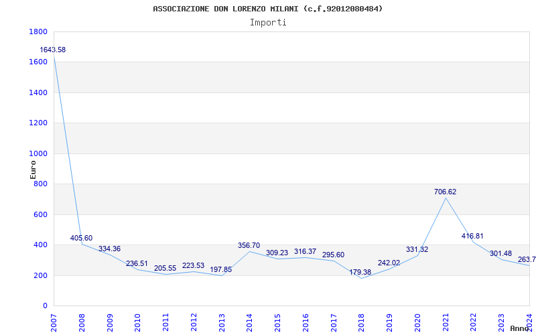This screenshot has width=536, height=335.
Task: Select the 242.02 data label
Action: (x=389, y=263)
